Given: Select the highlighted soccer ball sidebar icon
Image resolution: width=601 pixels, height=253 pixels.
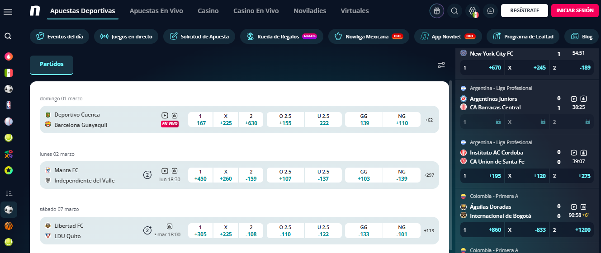Looking at the screenshot, I should coord(8,210).
